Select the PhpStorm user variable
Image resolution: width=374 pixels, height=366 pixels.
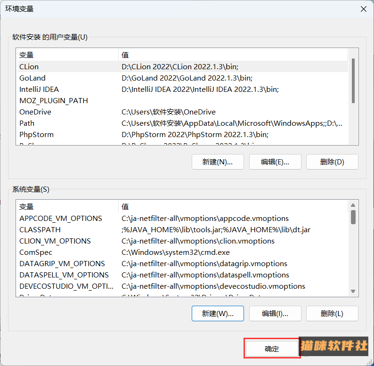pos(183,135)
